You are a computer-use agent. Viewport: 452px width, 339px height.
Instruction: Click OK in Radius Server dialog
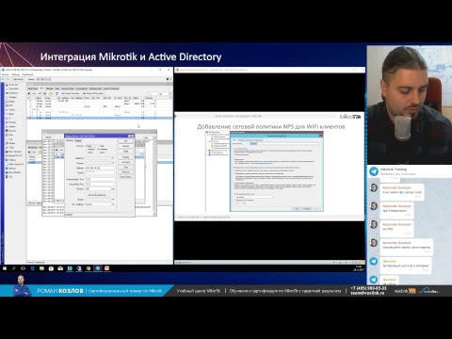coord(125,141)
